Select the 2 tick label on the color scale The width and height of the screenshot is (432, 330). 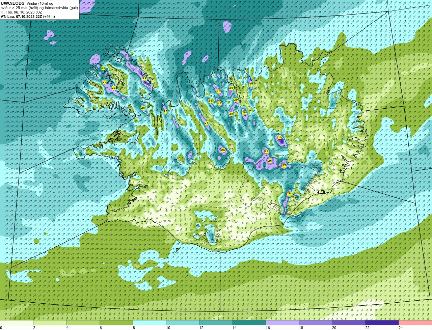click(34, 328)
